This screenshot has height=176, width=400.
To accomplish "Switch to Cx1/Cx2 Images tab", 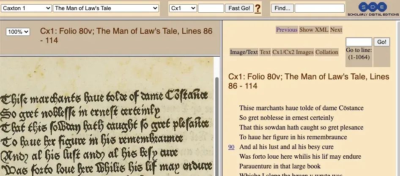I will (293, 52).
